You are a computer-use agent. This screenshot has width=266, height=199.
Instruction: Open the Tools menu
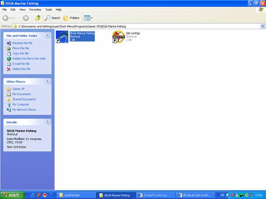[x=49, y=10]
